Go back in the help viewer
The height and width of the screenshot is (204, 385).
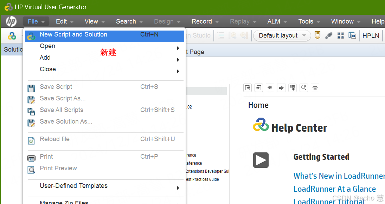pos(270,87)
